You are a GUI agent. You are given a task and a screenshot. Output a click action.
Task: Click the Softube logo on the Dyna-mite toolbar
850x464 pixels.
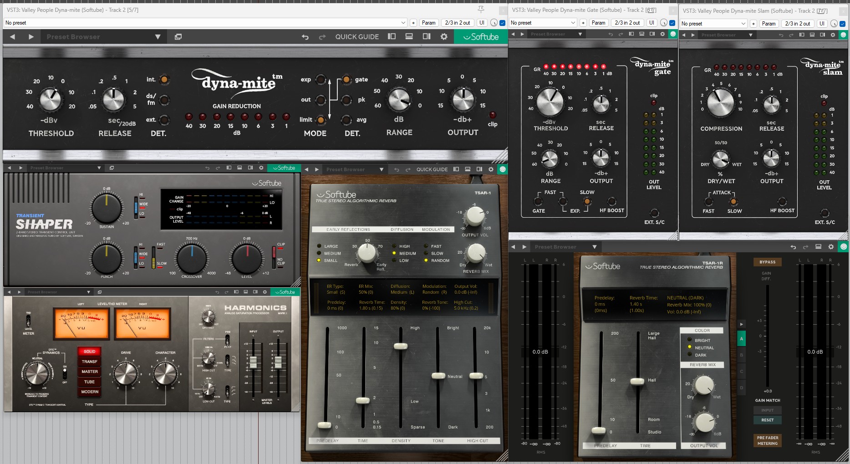click(x=481, y=36)
